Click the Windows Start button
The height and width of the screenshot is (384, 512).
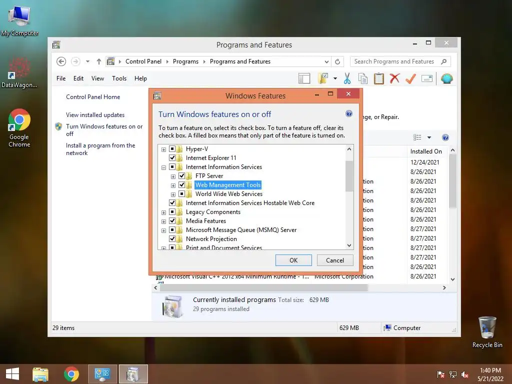click(12, 374)
